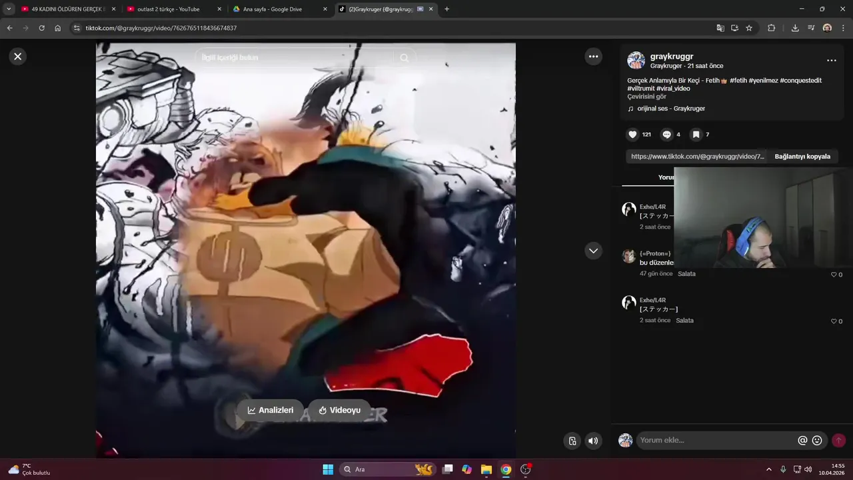The image size is (853, 480).
Task: Click the icon left of the speaker button
Action: click(572, 441)
